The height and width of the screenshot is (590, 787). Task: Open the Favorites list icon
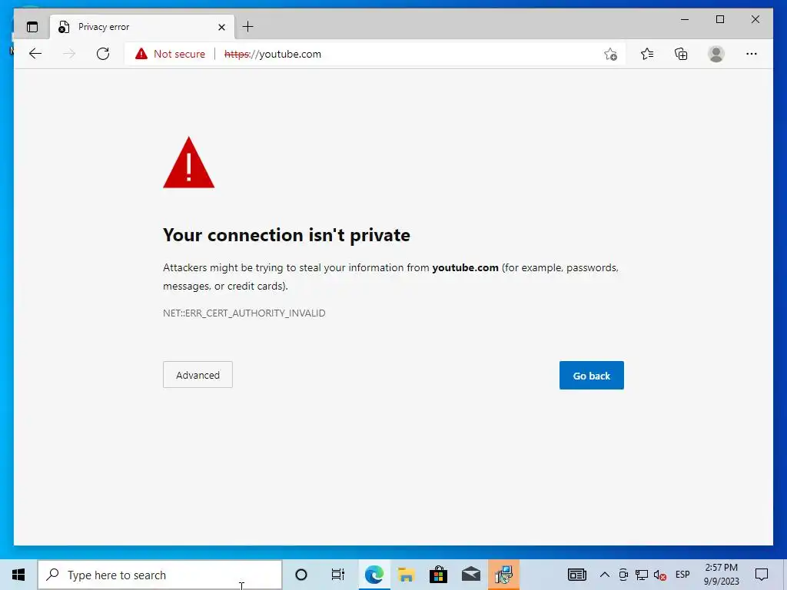point(647,54)
